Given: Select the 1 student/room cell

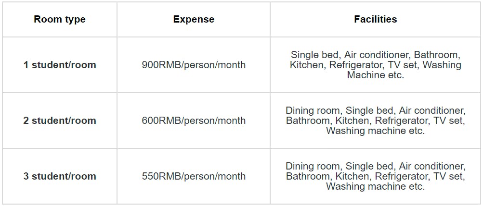Looking at the screenshot, I should [x=60, y=65].
